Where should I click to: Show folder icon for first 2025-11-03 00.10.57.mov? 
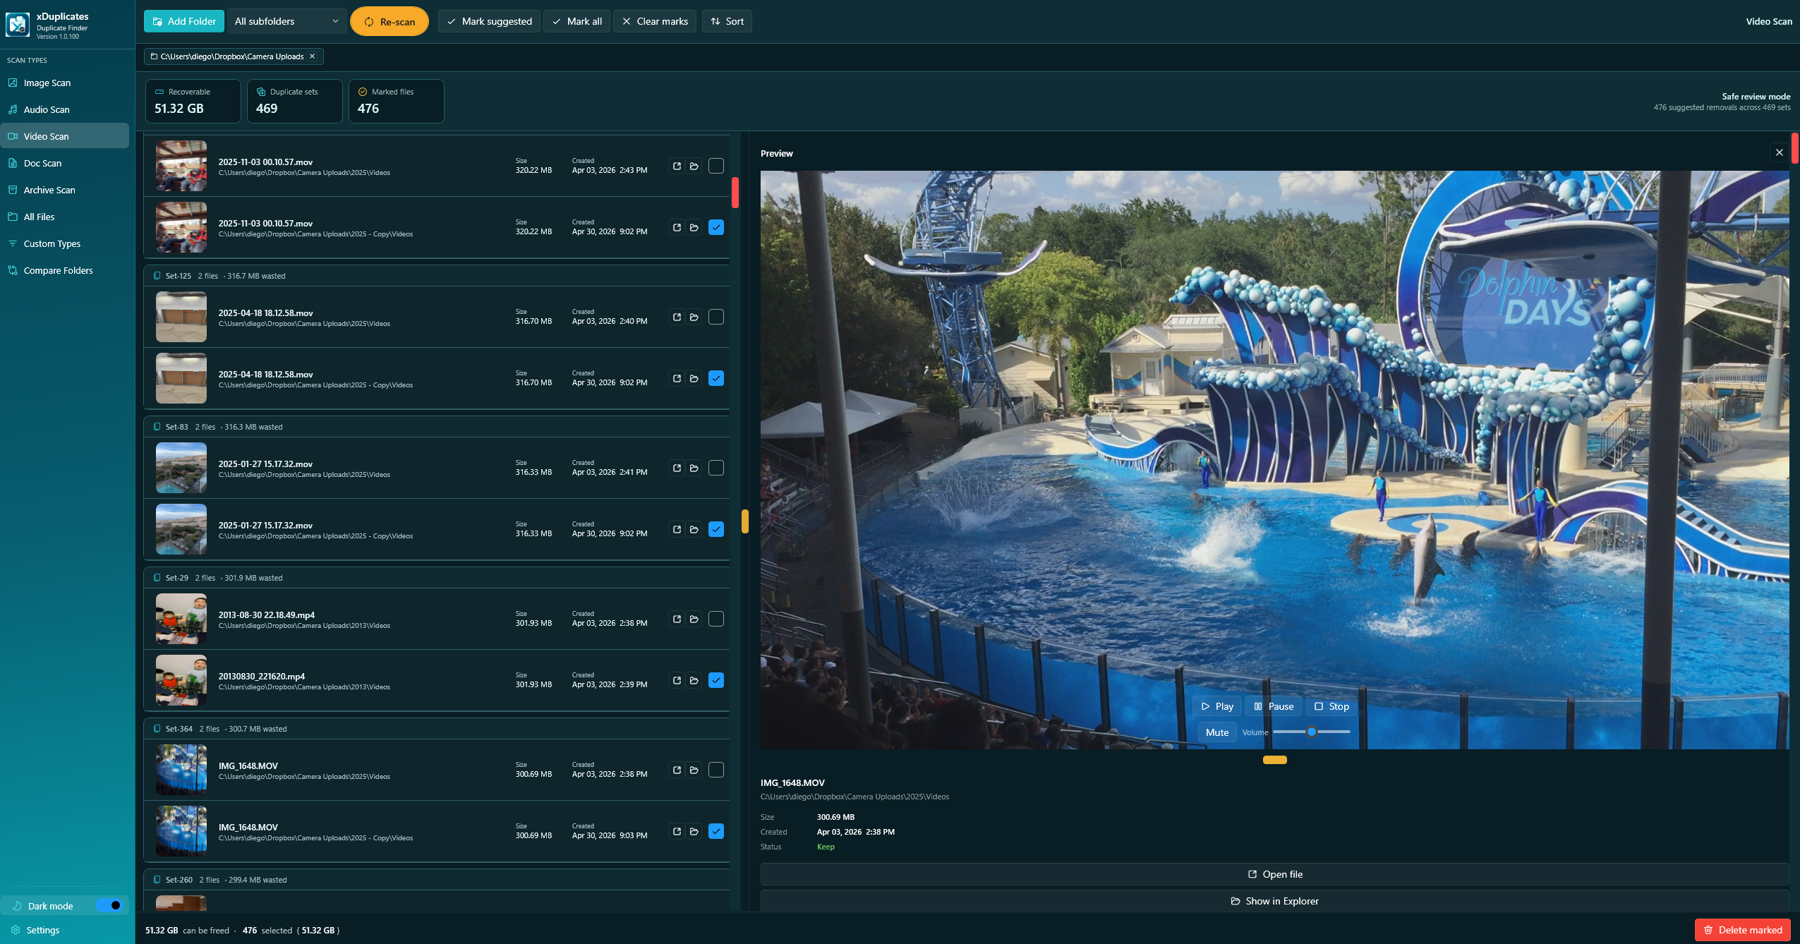click(x=694, y=166)
